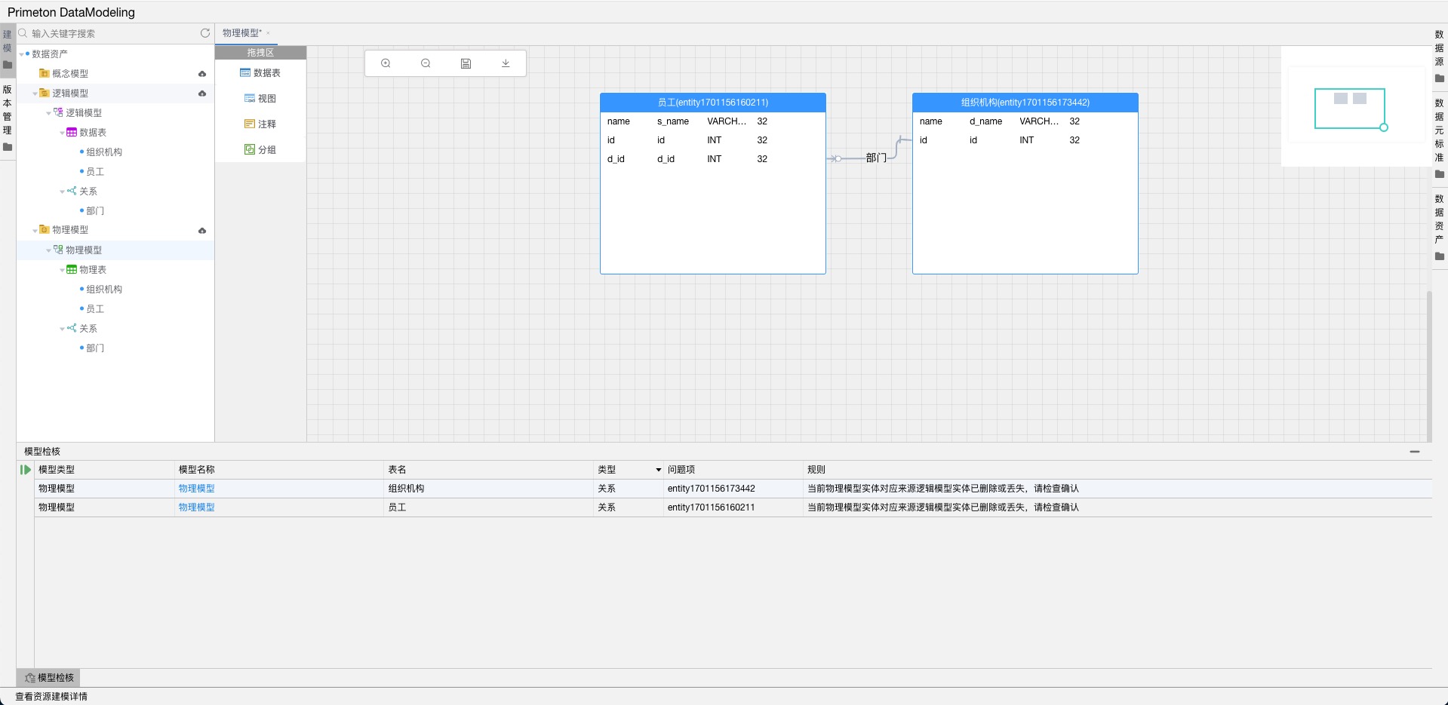Select the d_name field row in 组织机构 entity
This screenshot has height=705, width=1448.
(1025, 121)
